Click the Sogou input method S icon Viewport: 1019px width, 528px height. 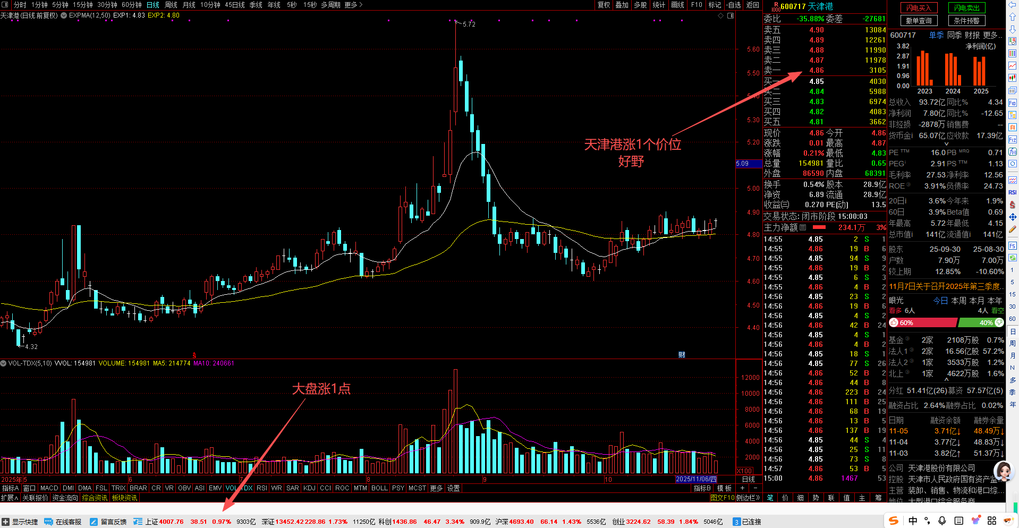(x=894, y=521)
